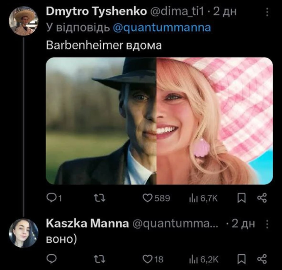Click Dmytro Tyshenko's sombrero avatar
This screenshot has height=270, width=282.
[x=24, y=22]
